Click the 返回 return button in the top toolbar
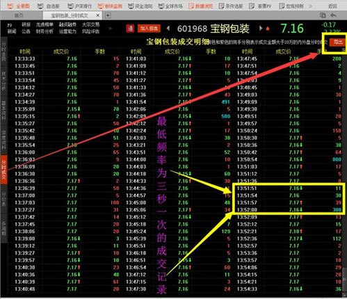 [332, 6]
